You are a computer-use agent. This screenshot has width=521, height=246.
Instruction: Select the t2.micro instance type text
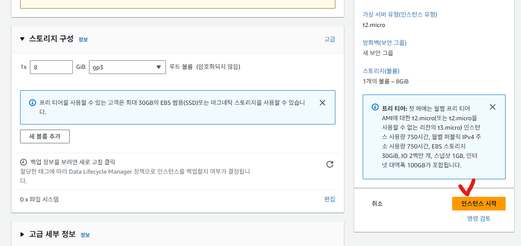point(374,25)
